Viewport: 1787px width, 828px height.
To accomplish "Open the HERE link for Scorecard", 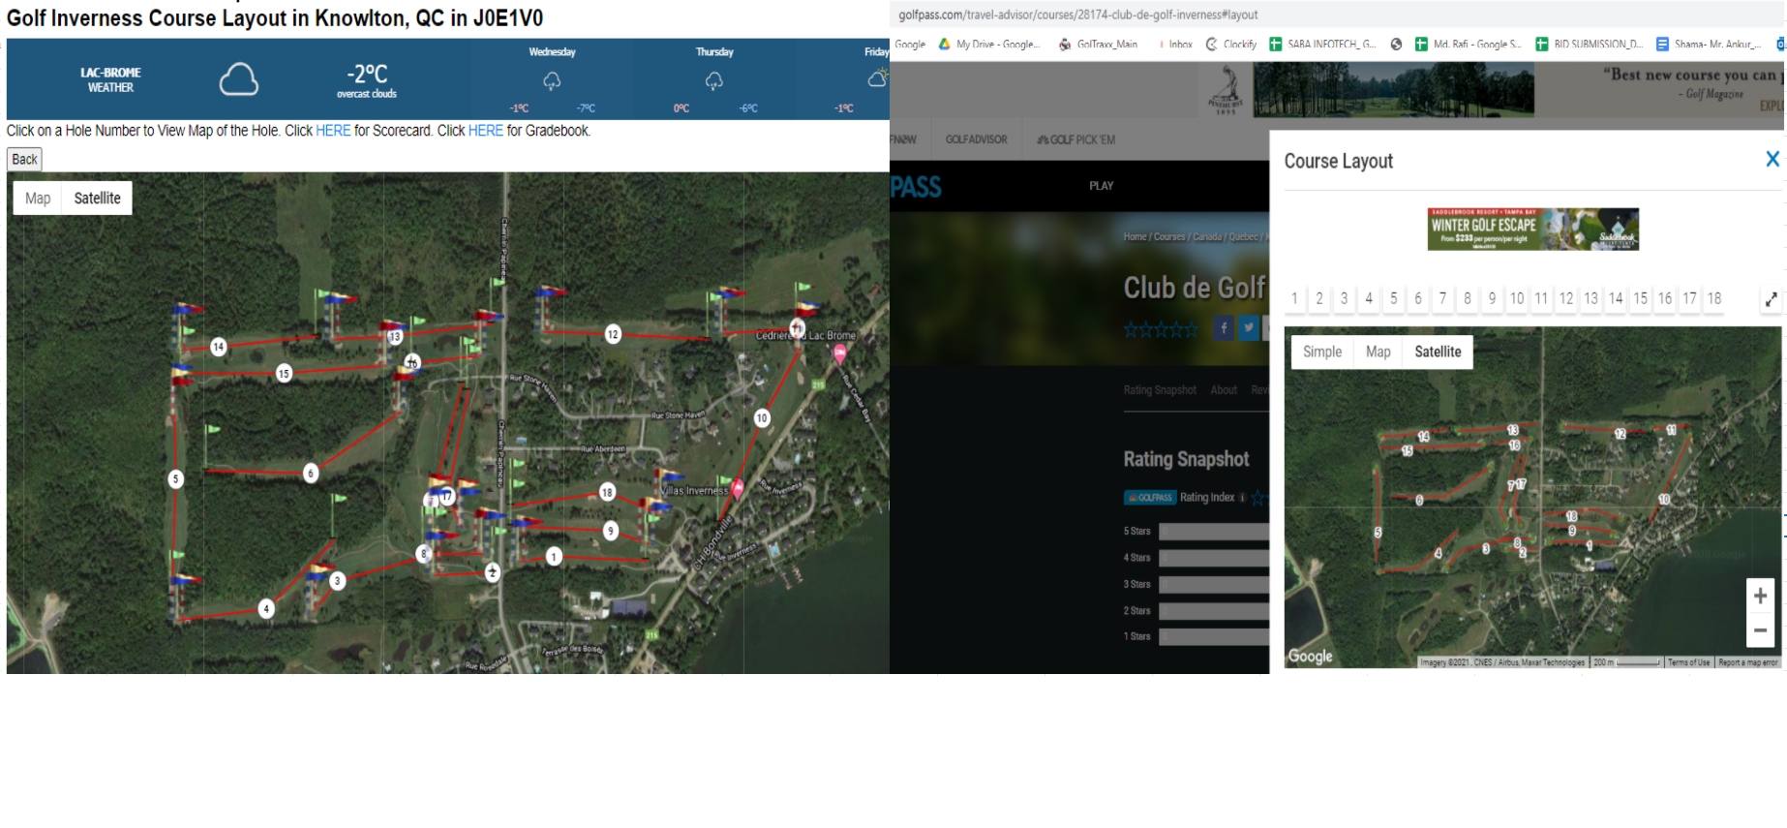I will tap(333, 131).
